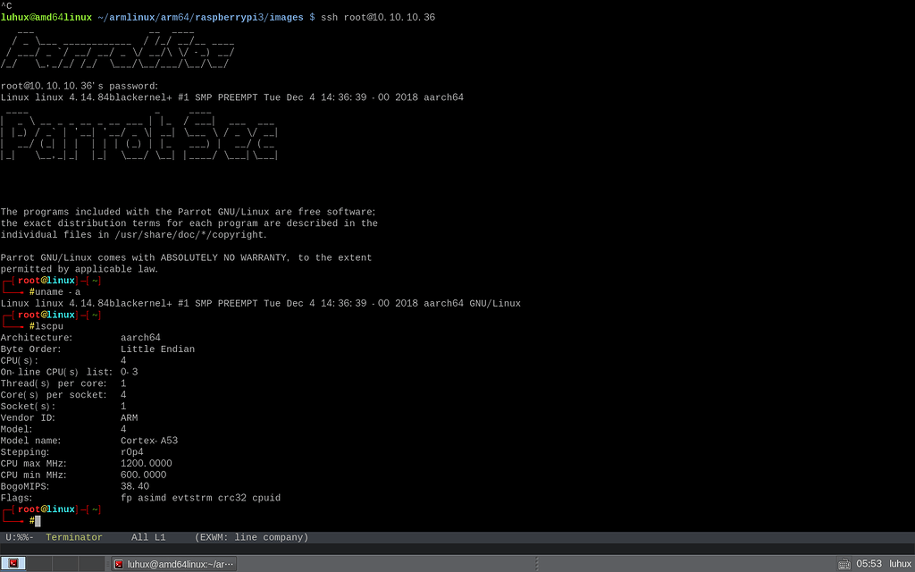Switch to the third empty workspace
Image resolution: width=915 pixels, height=572 pixels.
[x=65, y=564]
